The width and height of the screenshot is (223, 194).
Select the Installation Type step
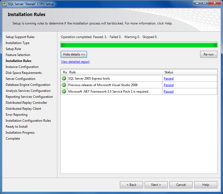(x=17, y=43)
